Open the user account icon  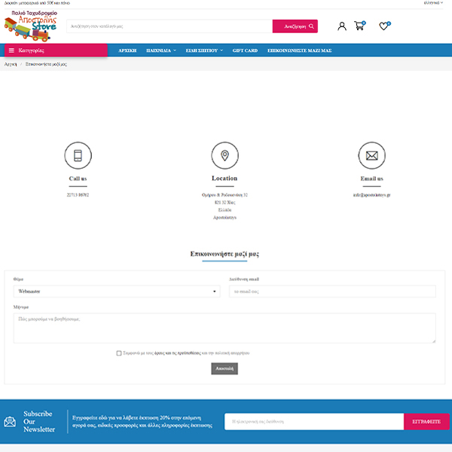coord(342,26)
